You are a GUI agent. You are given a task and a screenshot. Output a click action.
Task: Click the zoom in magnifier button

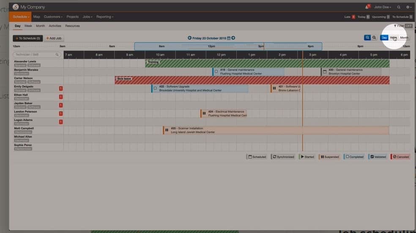pos(367,38)
